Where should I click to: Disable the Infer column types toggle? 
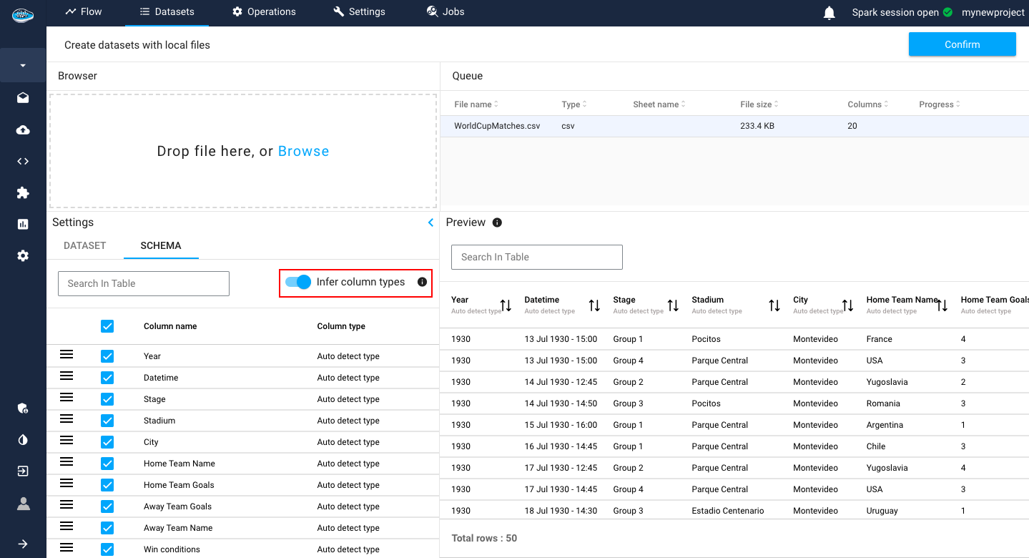[x=298, y=282]
